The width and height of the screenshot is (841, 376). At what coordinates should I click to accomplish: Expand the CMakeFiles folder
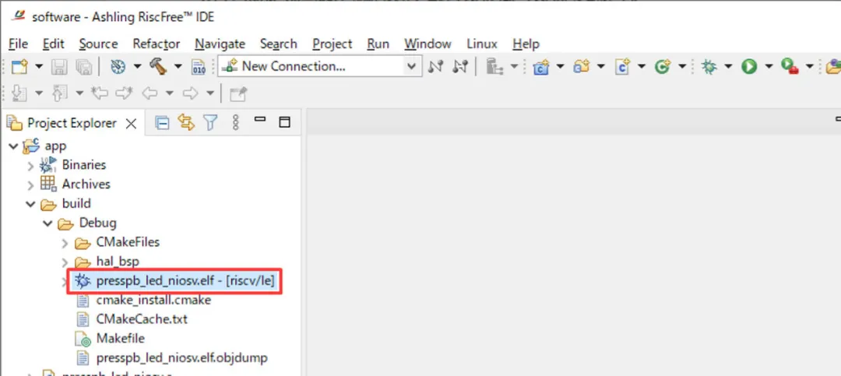[x=65, y=243]
